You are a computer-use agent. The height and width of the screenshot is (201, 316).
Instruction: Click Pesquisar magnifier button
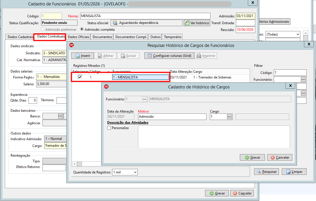click(266, 172)
